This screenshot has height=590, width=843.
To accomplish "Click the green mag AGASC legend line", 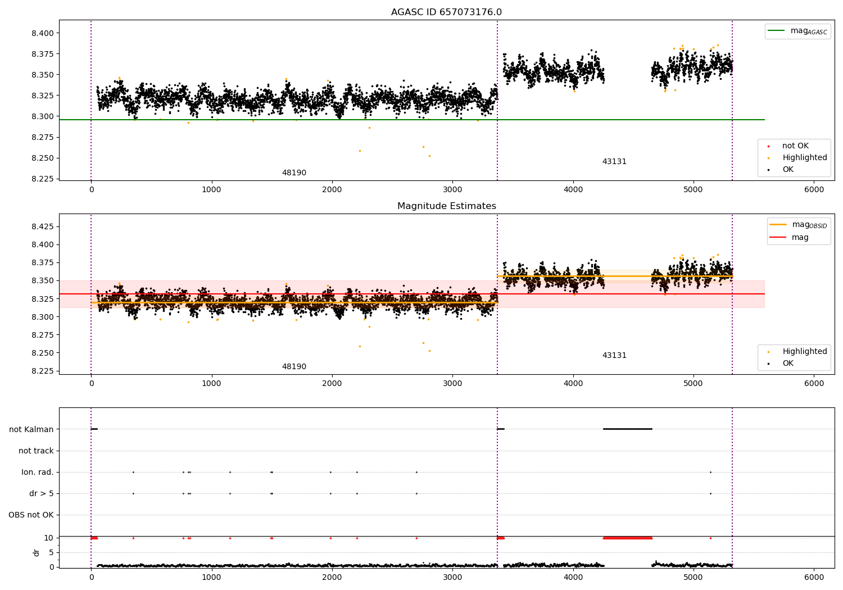I will [x=777, y=31].
